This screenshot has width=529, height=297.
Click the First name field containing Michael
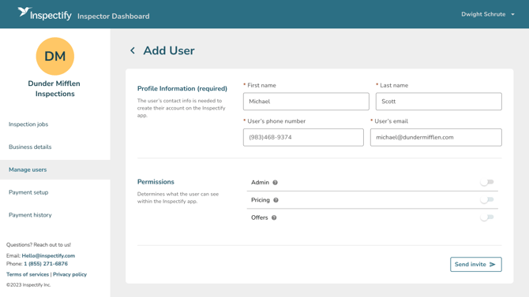(x=306, y=102)
